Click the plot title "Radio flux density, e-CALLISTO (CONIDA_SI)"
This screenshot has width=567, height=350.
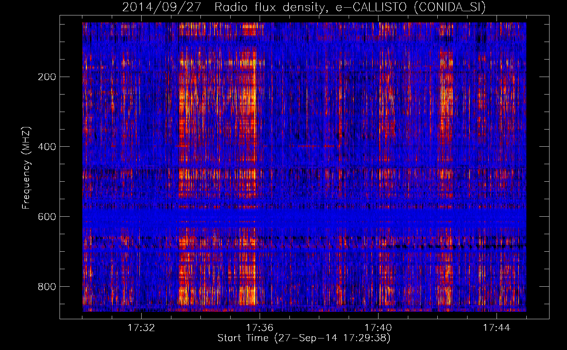click(350, 7)
